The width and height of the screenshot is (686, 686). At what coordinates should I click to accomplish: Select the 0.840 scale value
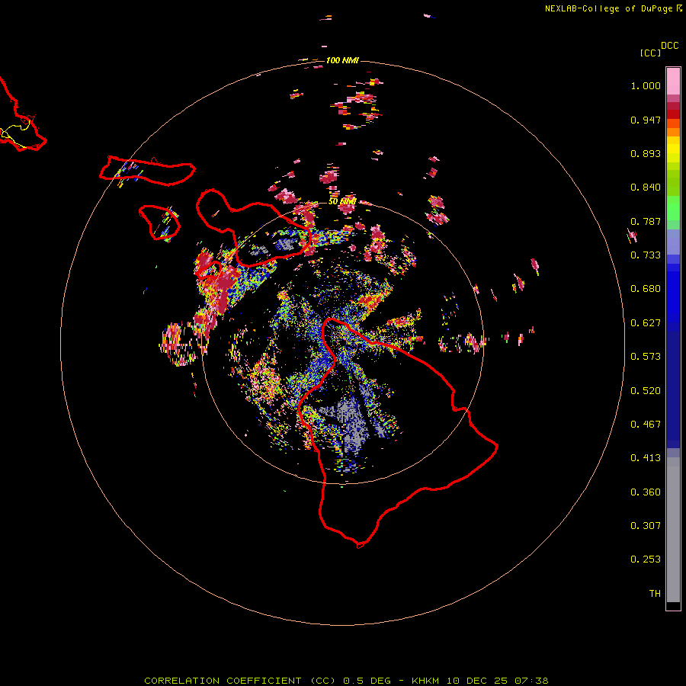click(646, 188)
